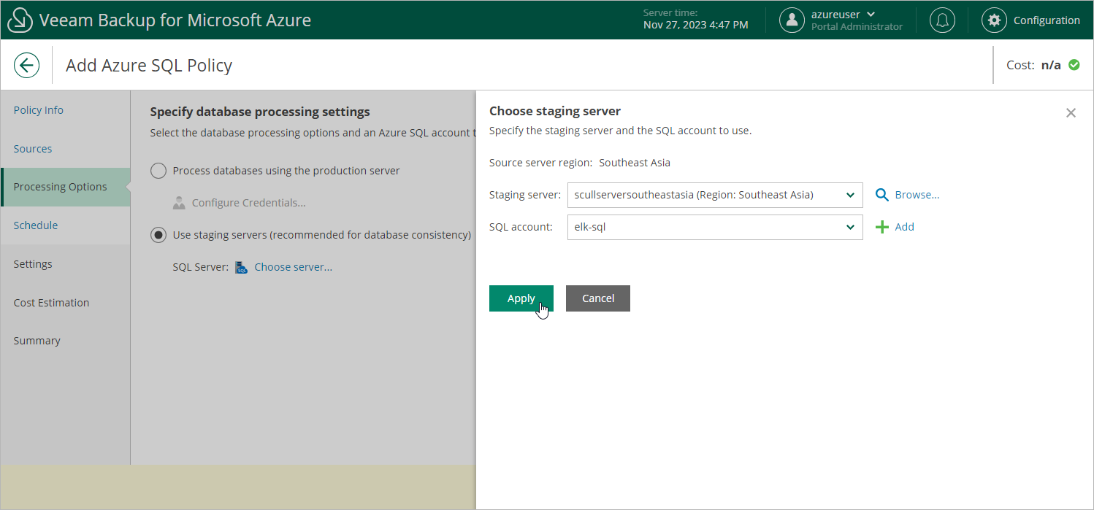This screenshot has height=510, width=1094.
Task: Open the azureuser profile icon
Action: (x=792, y=20)
